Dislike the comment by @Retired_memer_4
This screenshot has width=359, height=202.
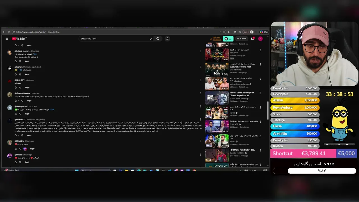(x=20, y=61)
